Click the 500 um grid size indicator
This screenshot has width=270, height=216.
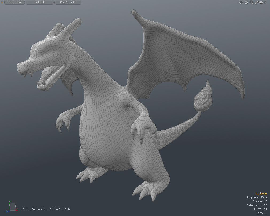point(262,213)
